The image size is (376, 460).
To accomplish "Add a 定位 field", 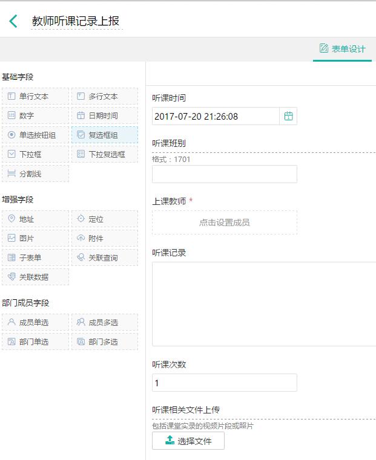I will (105, 219).
